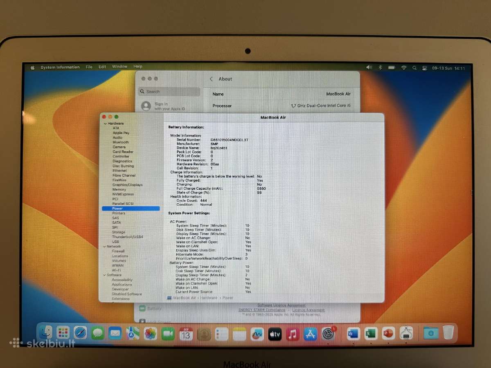Click Hardware in bottom path bar

tap(209, 298)
